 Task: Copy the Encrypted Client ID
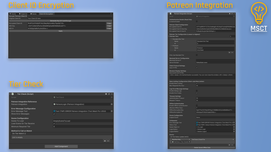click(109, 23)
